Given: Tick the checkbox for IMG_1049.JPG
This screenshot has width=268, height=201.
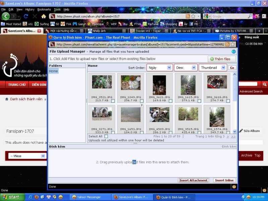Looking at the screenshot, I should (x=142, y=101).
